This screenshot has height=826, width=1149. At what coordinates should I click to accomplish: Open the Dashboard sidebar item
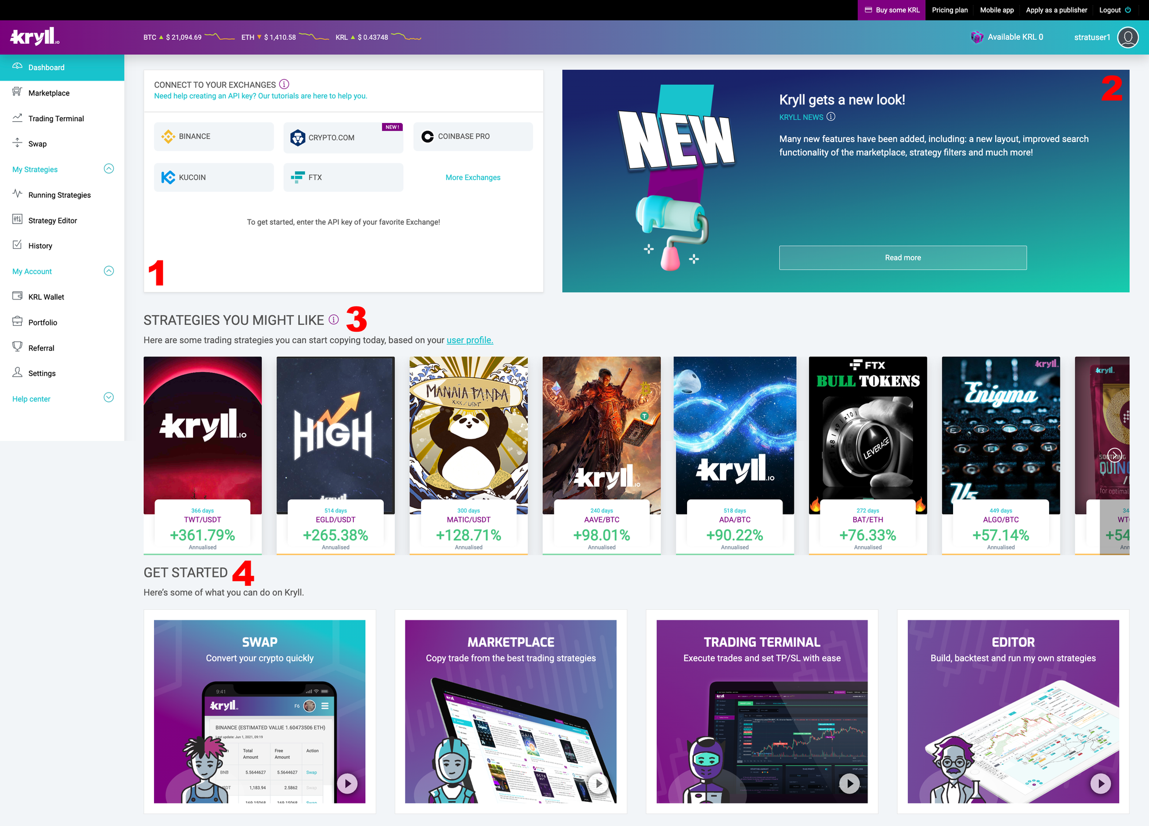pos(62,67)
